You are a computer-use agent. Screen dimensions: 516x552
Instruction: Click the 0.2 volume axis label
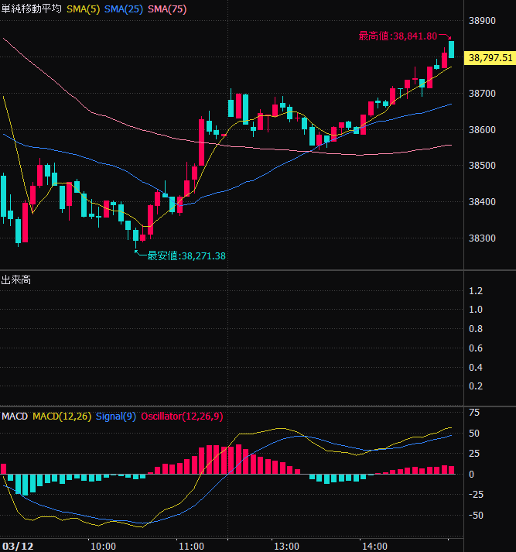click(476, 386)
